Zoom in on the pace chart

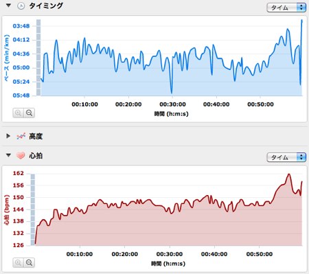click(18, 113)
